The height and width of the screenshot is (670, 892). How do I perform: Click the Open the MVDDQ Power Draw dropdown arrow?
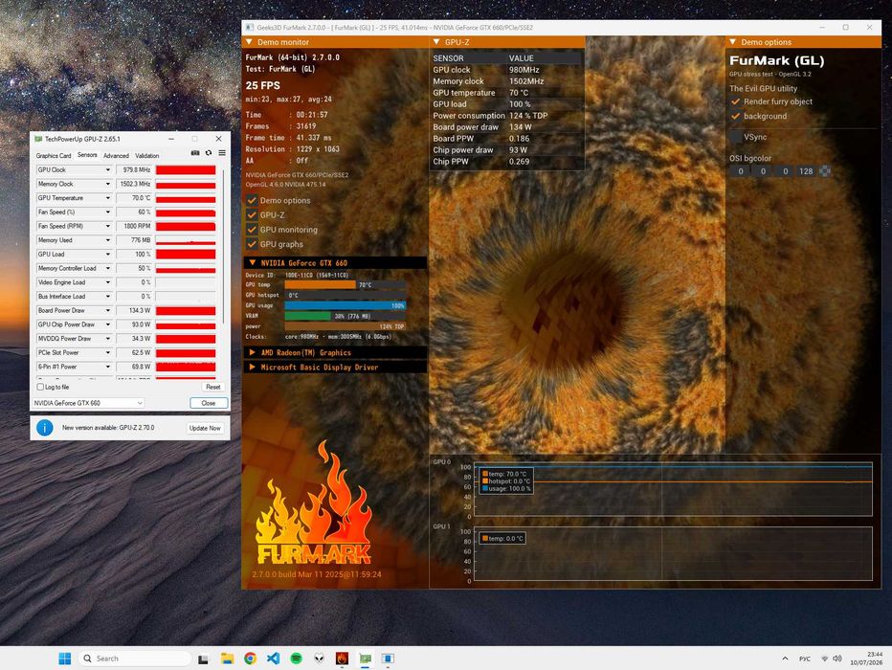(107, 339)
